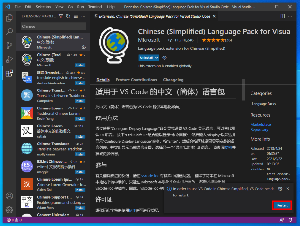Install Chinese Lorem by catlair
Screen dimensions: 300x226
[80, 136]
